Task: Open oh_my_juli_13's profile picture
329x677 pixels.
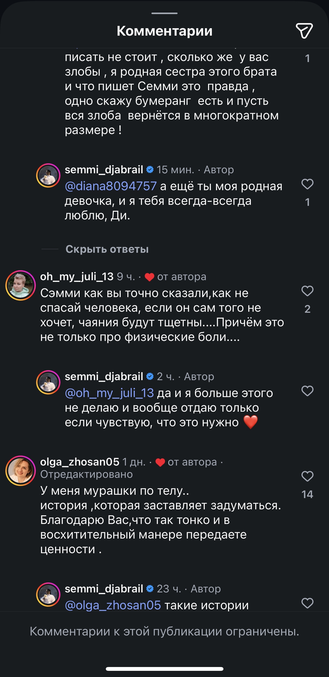Action: coord(20,285)
